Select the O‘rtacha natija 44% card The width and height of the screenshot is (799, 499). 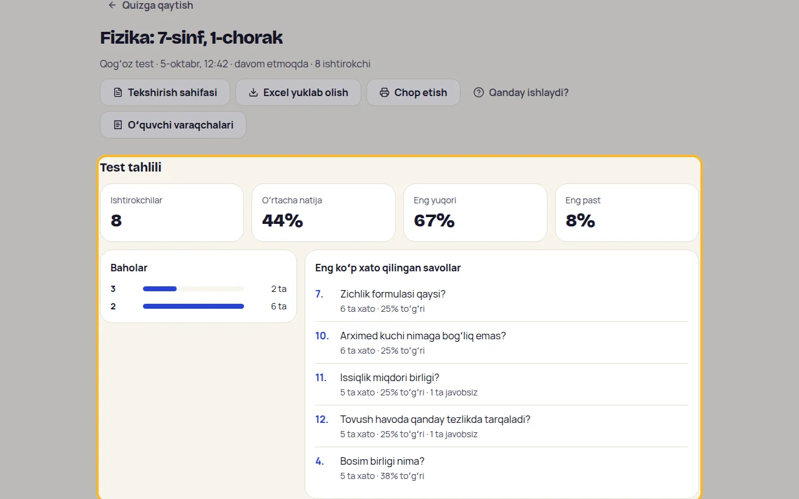pyautogui.click(x=323, y=213)
